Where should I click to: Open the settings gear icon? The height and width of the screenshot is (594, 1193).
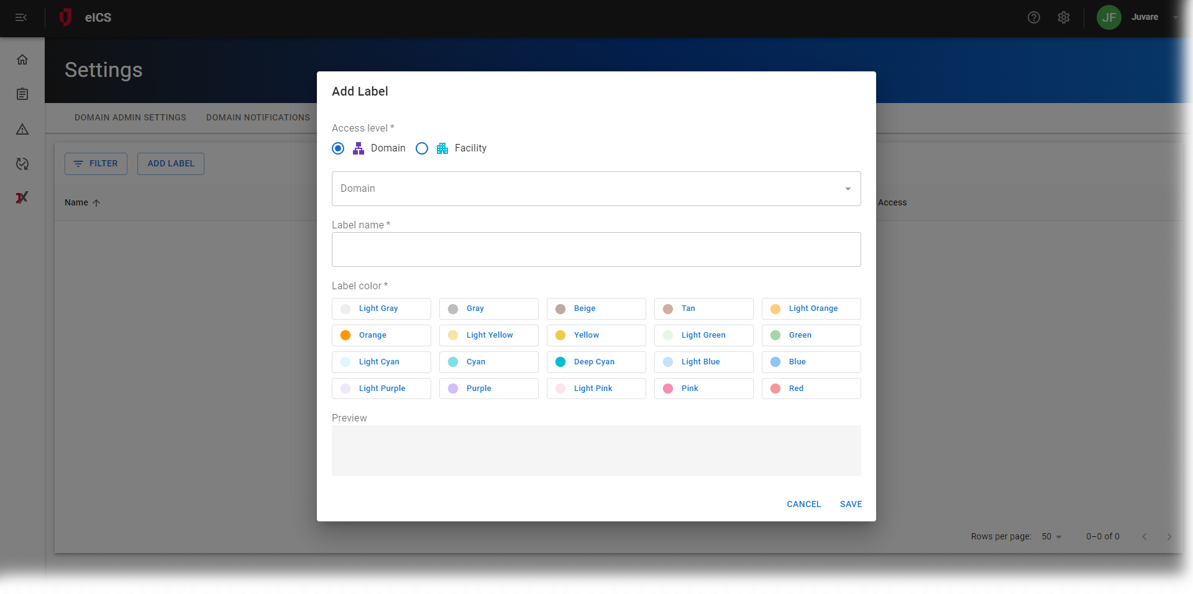pyautogui.click(x=1064, y=17)
